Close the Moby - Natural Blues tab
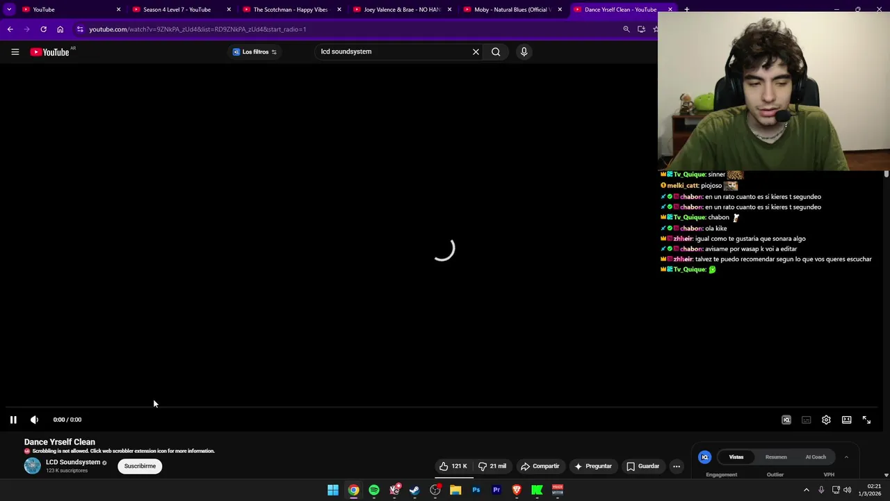 (560, 9)
